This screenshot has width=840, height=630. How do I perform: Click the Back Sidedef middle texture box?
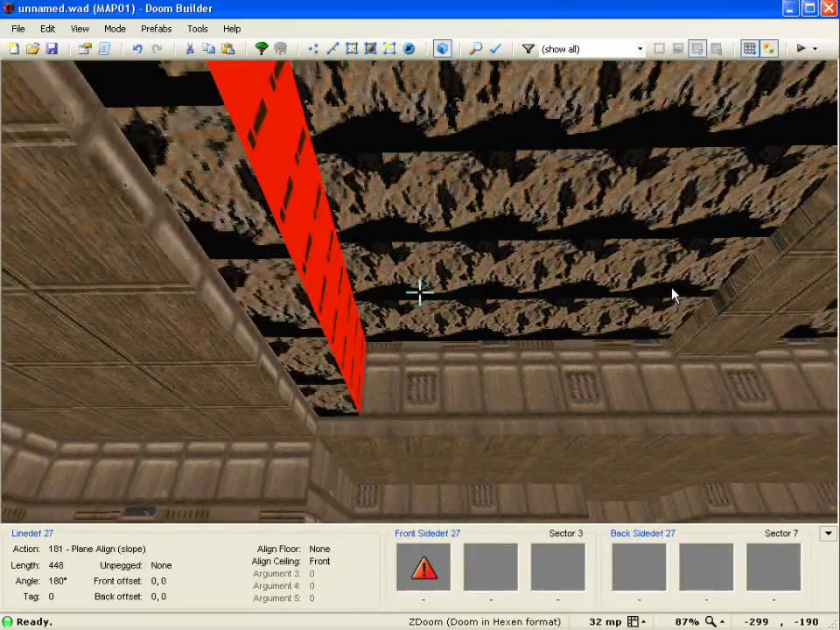pos(706,567)
